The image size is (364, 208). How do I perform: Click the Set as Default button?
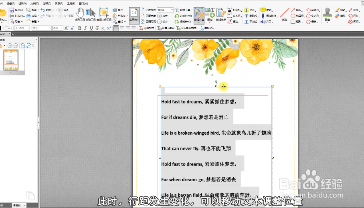[x=166, y=28]
